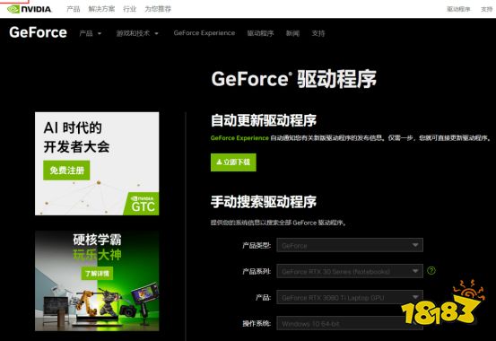The height and width of the screenshot is (341, 496).
Task: Open the 操作系统 dropdown
Action: tap(350, 323)
